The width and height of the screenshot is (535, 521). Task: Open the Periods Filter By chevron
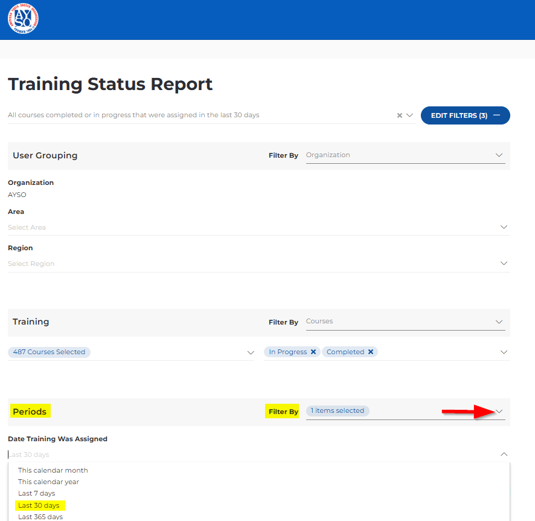(499, 412)
